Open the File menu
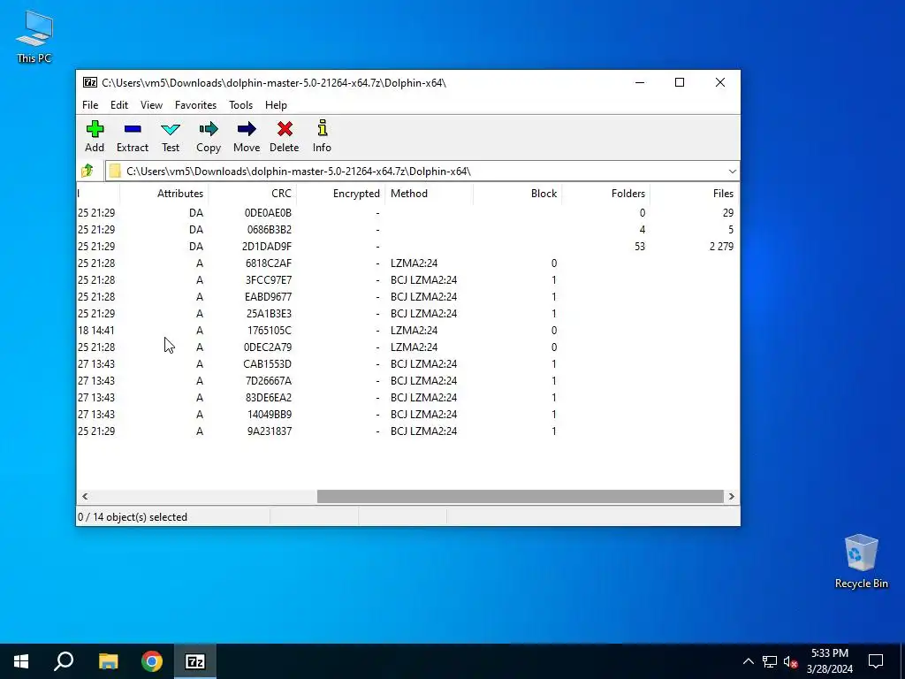 [x=90, y=105]
